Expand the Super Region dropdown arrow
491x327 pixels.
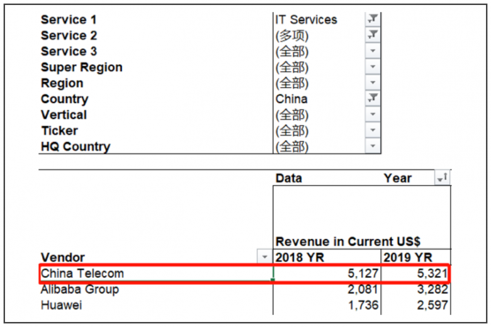(x=373, y=67)
